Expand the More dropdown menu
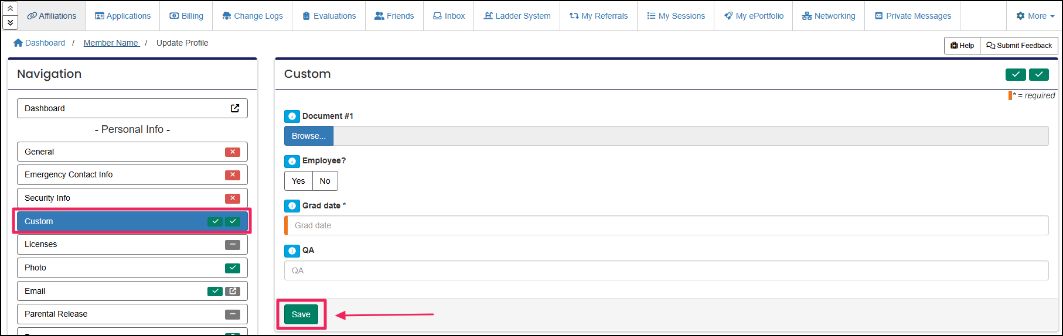Viewport: 1063px width, 336px height. coord(1035,16)
